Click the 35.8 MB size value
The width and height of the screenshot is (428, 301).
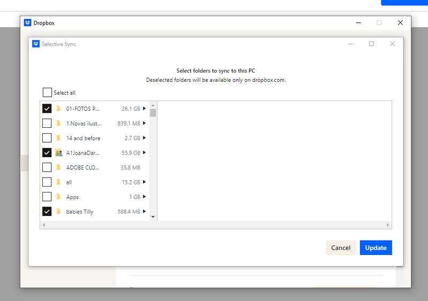click(x=130, y=167)
